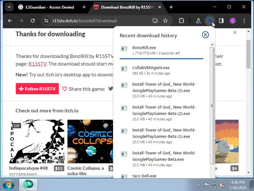Open Install-Tower of God GooglePlayGames-Beta.exe download
This screenshot has height=191, width=254.
pyautogui.click(x=161, y=159)
